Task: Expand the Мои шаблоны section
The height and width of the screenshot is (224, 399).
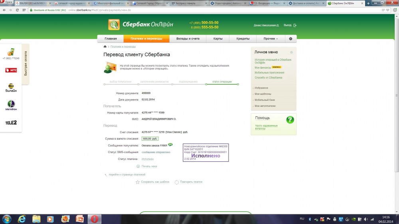Action: [263, 94]
